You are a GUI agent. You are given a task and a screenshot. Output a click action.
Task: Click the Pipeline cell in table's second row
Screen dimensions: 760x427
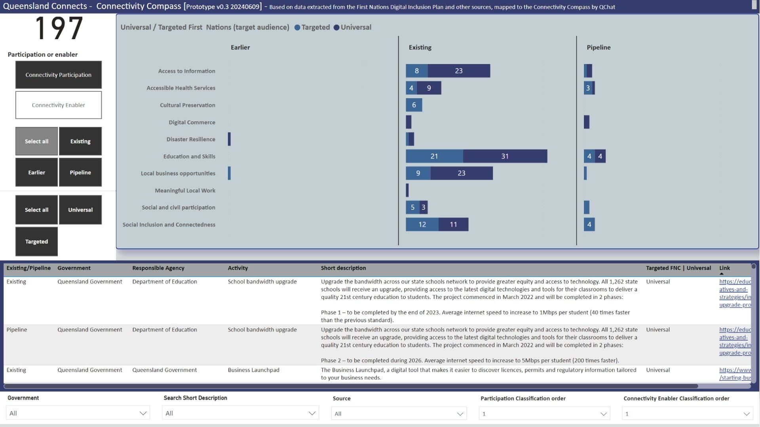click(x=17, y=330)
